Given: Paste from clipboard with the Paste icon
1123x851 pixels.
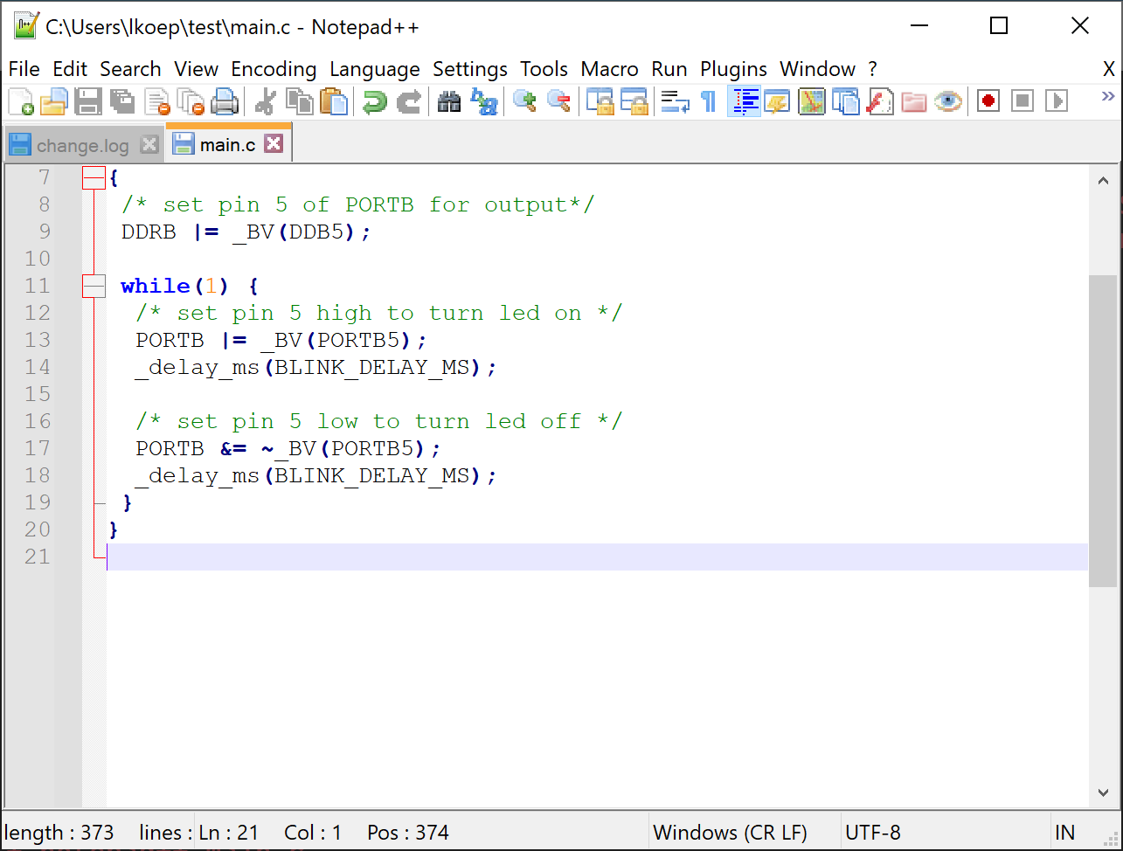Looking at the screenshot, I should coord(334,101).
